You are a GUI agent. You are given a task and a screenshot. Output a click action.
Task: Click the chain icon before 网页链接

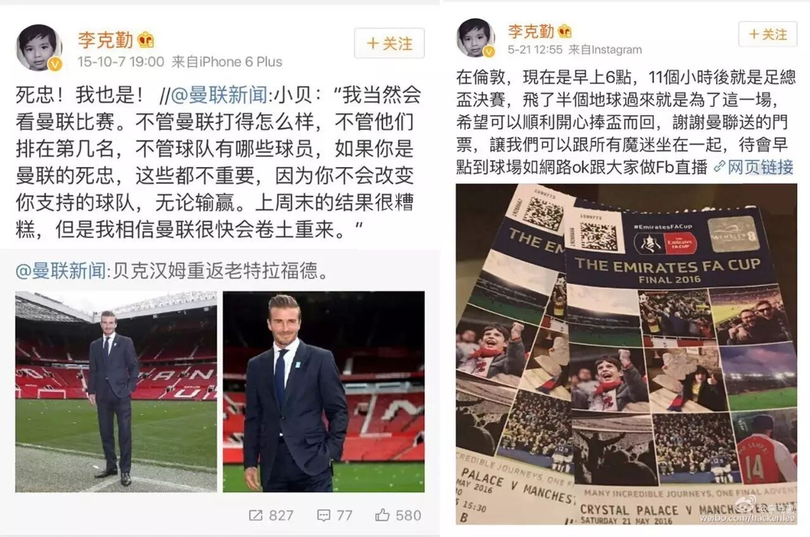tap(719, 166)
